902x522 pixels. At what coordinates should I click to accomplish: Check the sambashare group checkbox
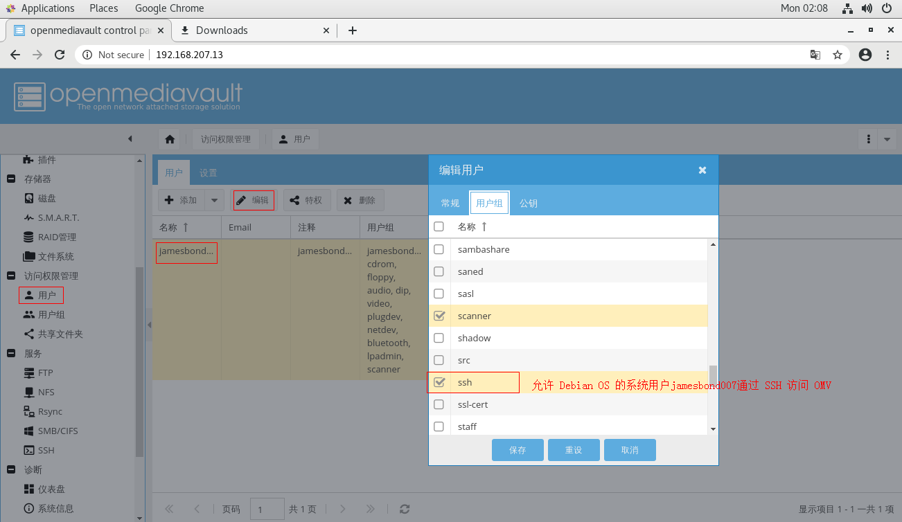(x=439, y=249)
